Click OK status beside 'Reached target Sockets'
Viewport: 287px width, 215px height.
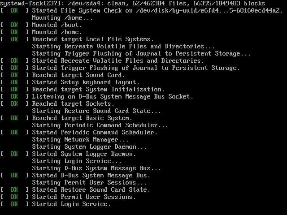point(14,103)
